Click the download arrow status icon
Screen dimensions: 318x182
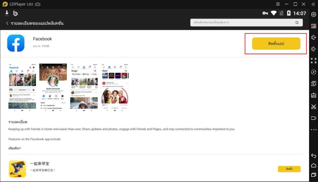(x=7, y=13)
